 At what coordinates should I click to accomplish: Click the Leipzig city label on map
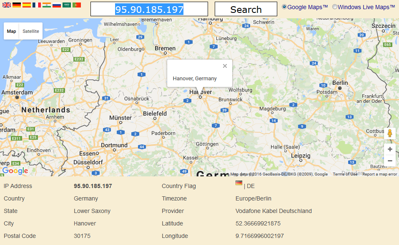click(301, 156)
